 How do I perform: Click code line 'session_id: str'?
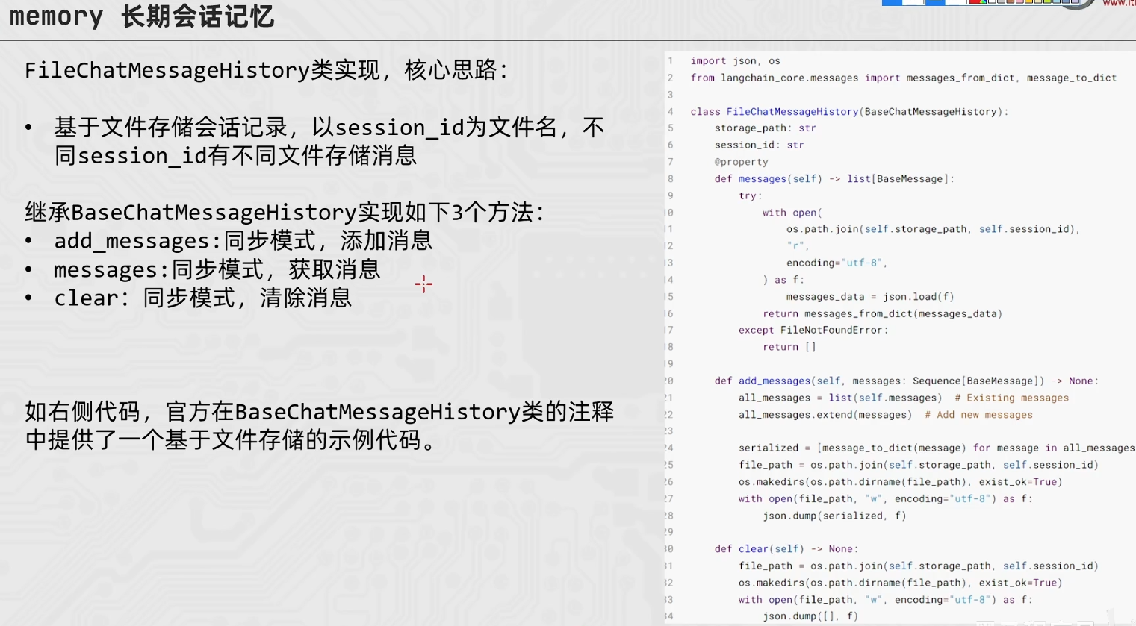tap(759, 145)
